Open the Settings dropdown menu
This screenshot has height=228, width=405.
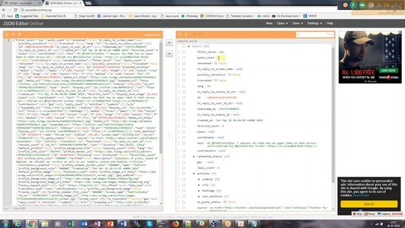coord(315,23)
